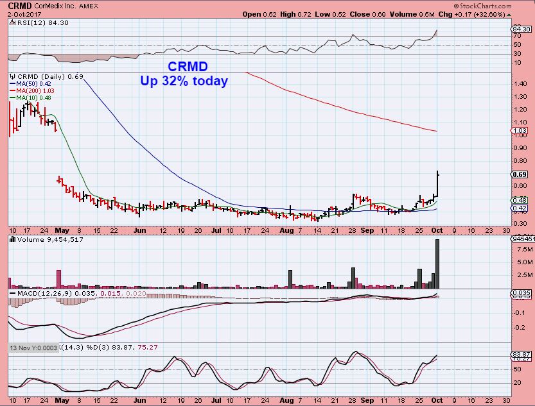This screenshot has width=535, height=406.
Task: Click the Close 0.69 value in header
Action: tap(367, 15)
